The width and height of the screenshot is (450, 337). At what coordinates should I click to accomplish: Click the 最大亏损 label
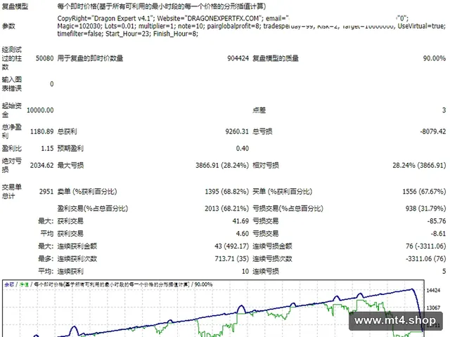(70, 166)
